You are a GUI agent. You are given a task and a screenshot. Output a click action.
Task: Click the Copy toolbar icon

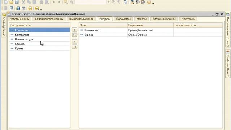pos(29,2)
